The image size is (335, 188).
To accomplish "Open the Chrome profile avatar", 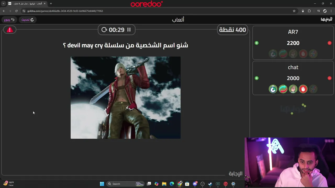I will point(325,11).
